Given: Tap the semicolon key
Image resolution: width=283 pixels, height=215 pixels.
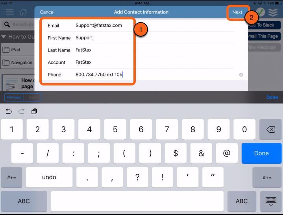Looking at the screenshot, I should pyautogui.click(x=99, y=153).
